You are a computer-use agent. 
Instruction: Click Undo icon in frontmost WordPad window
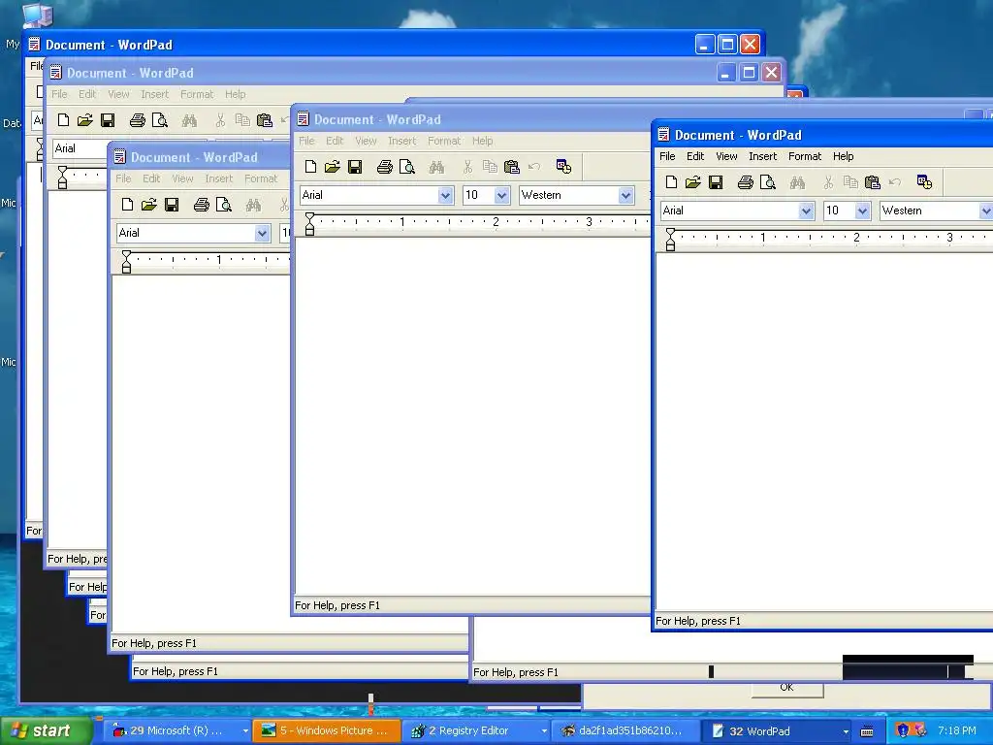pos(895,182)
